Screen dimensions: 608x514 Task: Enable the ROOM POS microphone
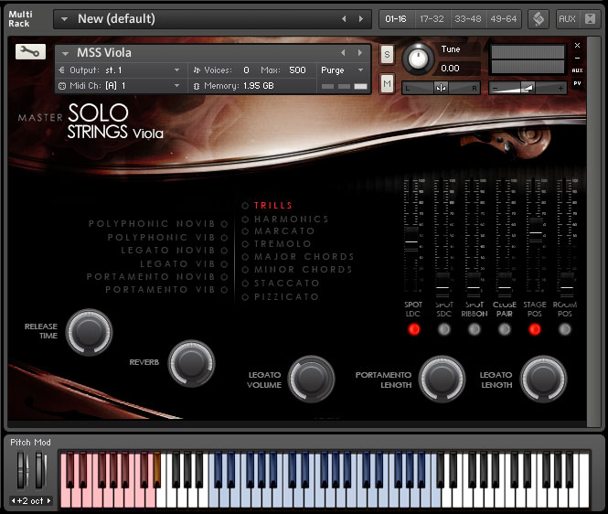(x=565, y=329)
